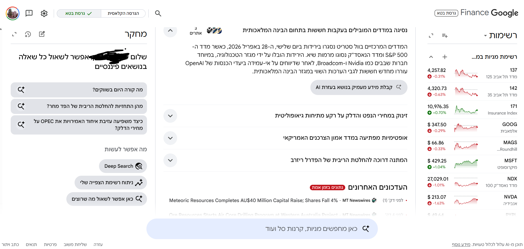
Task: Add a stock with the plus icon
Action: (x=445, y=57)
